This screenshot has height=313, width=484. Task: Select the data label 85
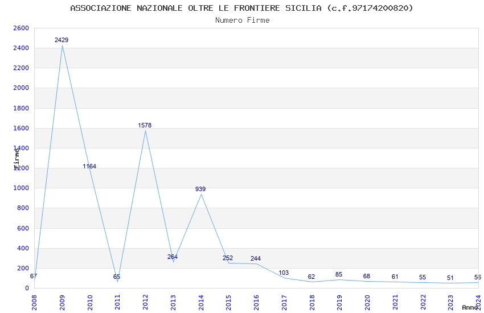tap(339, 274)
